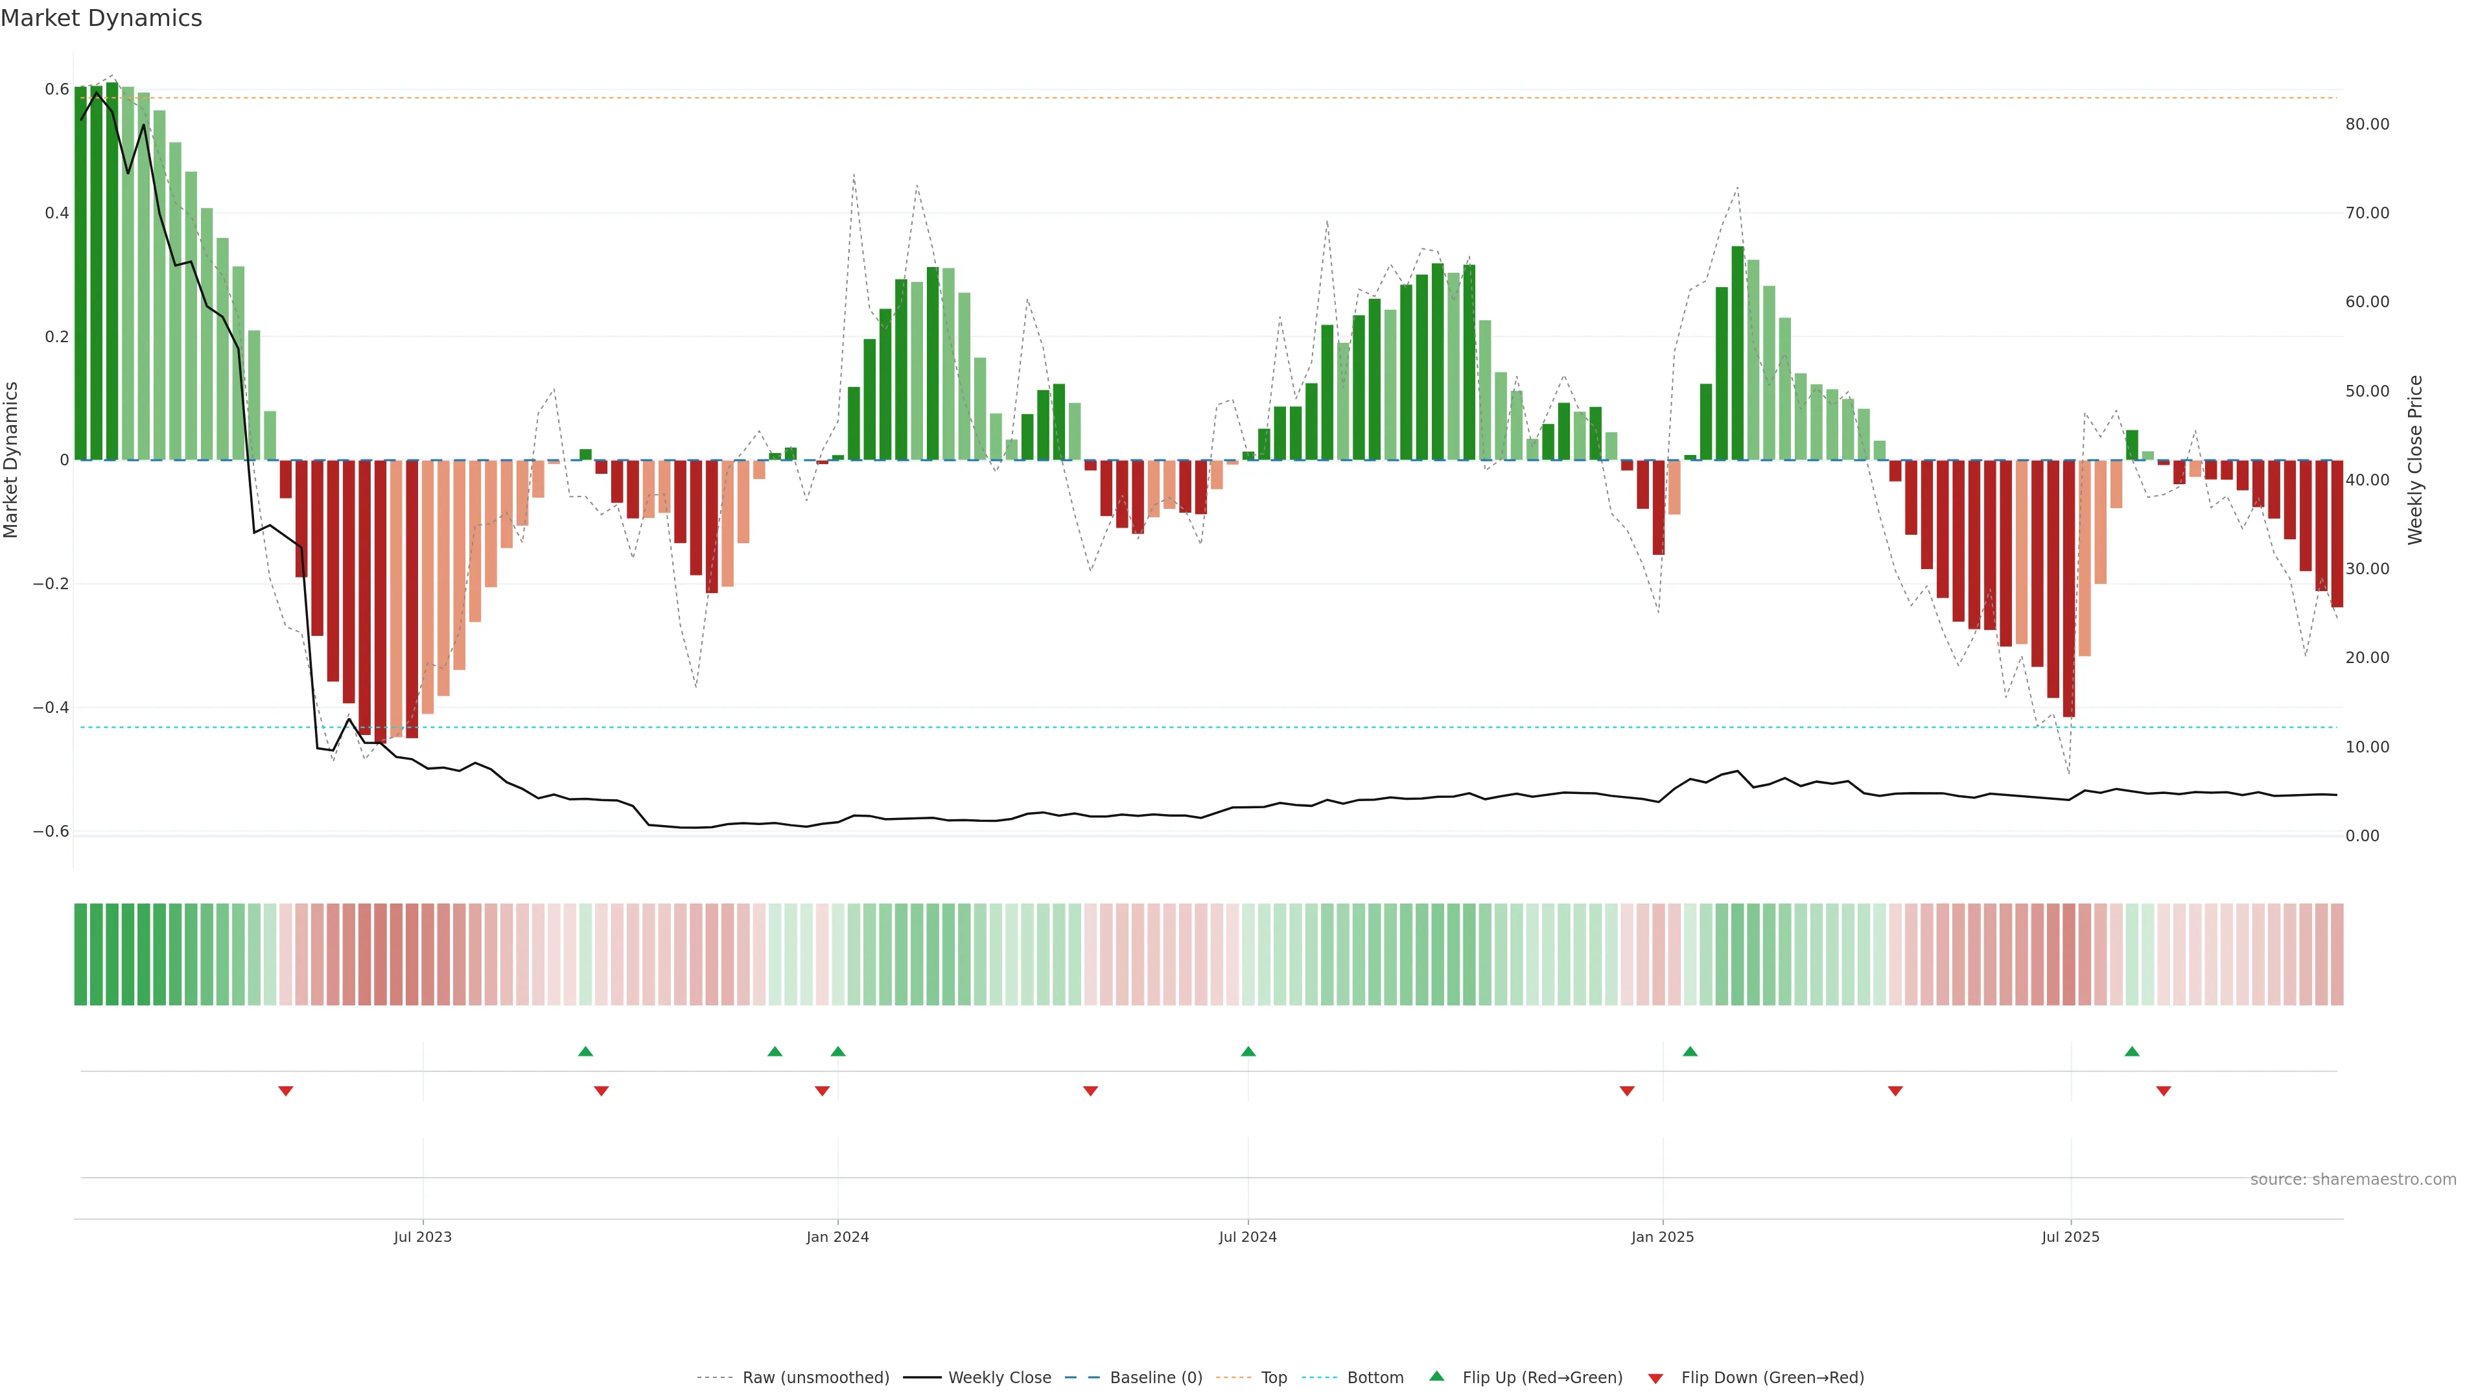
Task: Click the red flip-down marker just before Jan 2025
Action: pos(1627,1091)
